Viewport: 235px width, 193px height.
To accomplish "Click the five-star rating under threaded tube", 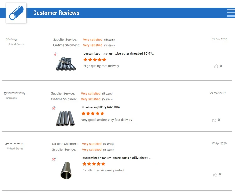I will (95, 60).
